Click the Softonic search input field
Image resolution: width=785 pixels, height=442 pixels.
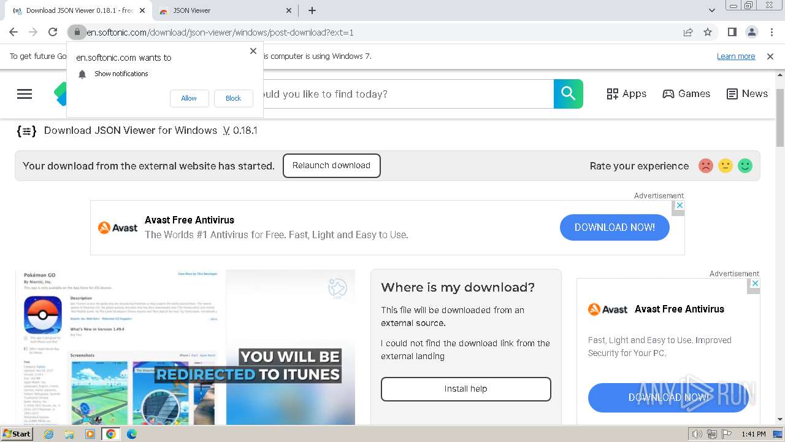click(x=408, y=94)
